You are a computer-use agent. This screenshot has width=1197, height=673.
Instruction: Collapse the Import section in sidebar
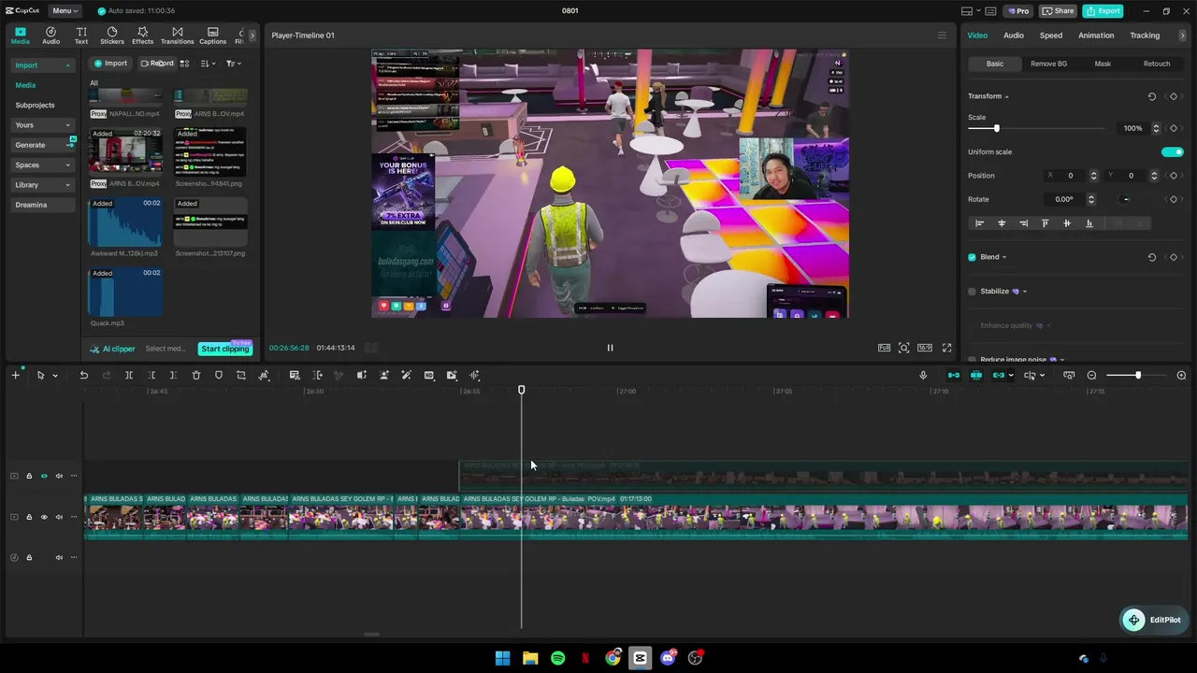click(67, 65)
